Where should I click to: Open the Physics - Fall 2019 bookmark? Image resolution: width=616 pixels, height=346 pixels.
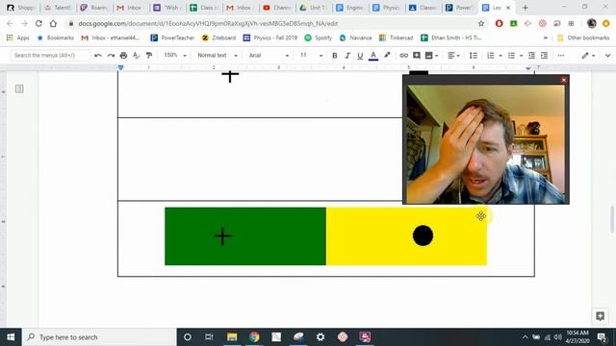point(270,37)
